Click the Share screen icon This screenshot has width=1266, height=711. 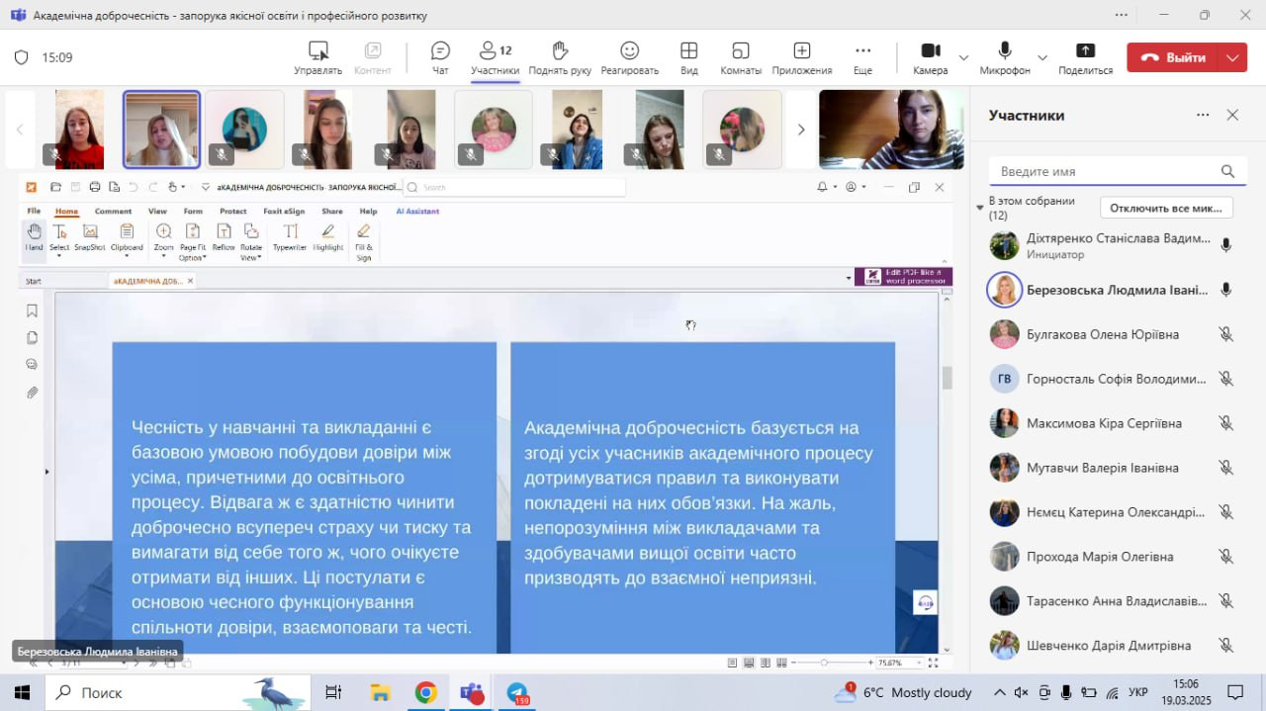coord(1085,57)
